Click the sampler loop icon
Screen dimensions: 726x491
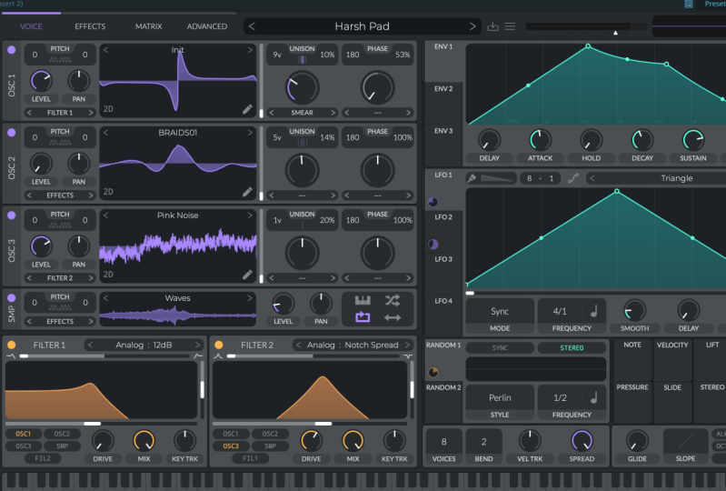tap(363, 317)
